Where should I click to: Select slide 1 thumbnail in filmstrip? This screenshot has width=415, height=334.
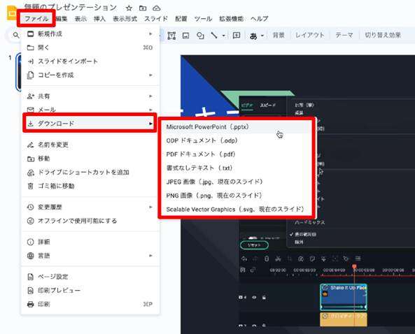18,72
